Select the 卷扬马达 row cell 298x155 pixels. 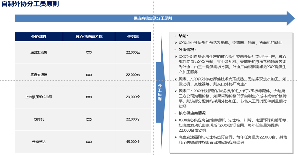click(x=39, y=142)
